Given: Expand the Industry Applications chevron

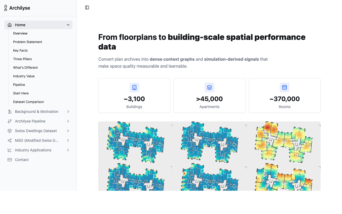Looking at the screenshot, I should point(68,150).
